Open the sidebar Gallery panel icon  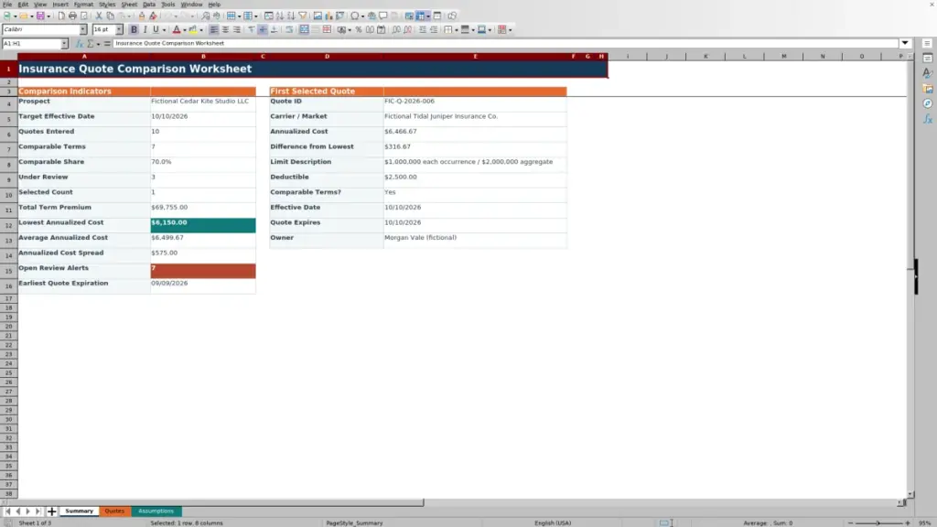coord(928,89)
